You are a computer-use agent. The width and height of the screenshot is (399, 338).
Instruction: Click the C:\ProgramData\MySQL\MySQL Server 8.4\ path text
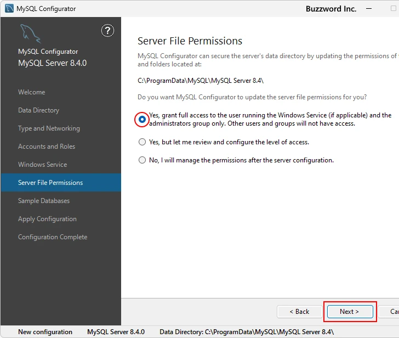(x=201, y=81)
